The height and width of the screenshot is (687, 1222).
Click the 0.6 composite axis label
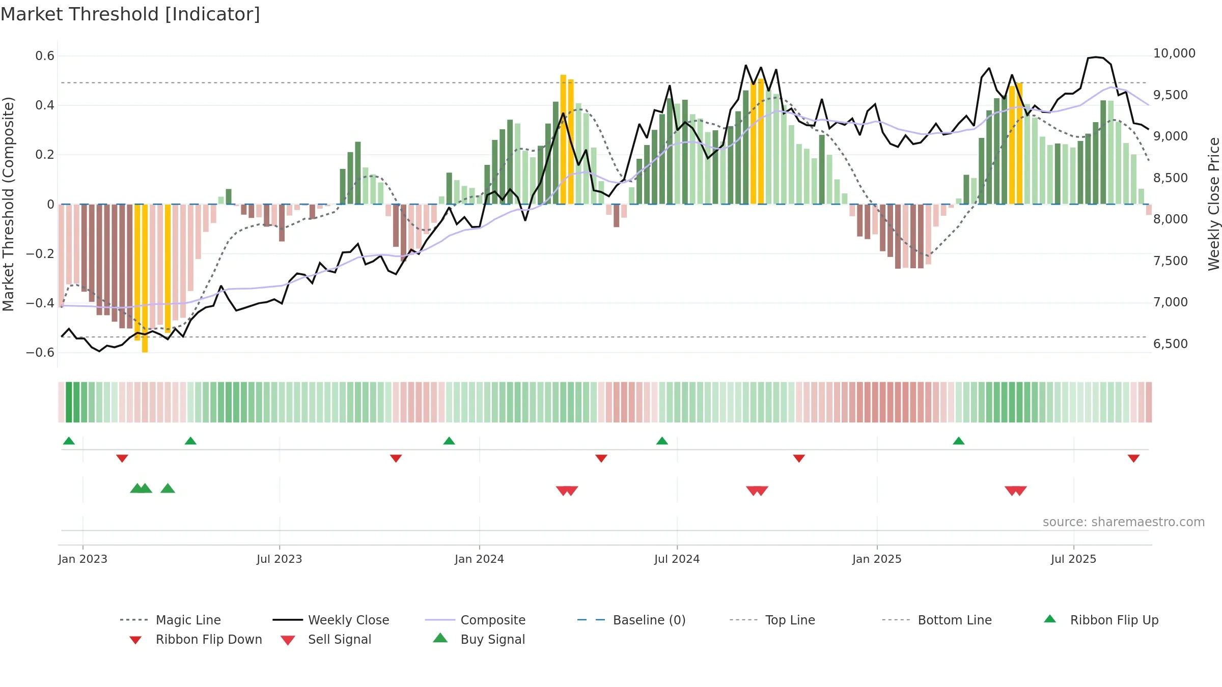[x=45, y=56]
